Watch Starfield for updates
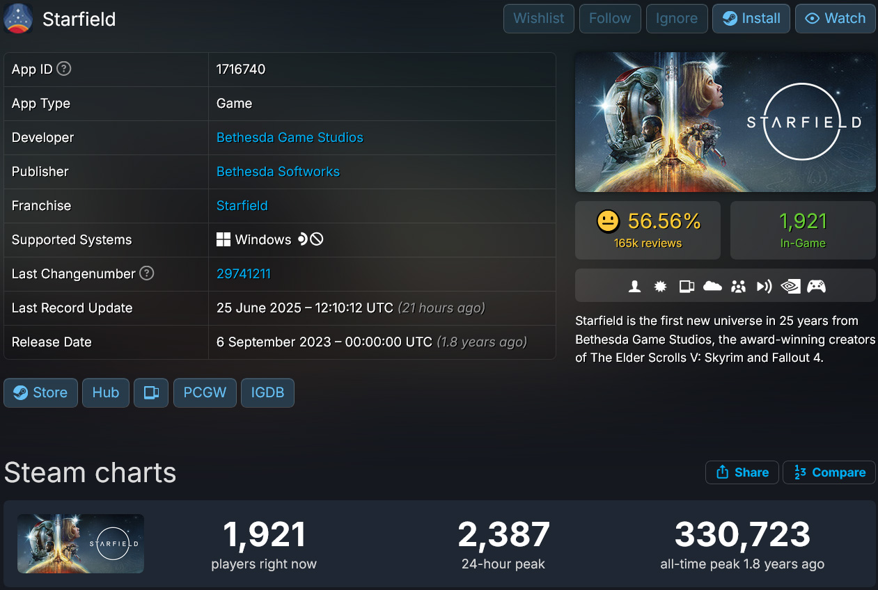This screenshot has width=878, height=590. pyautogui.click(x=835, y=19)
